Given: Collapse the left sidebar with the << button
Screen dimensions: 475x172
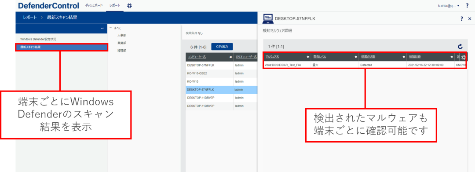Looking at the screenshot, I should (x=102, y=28).
